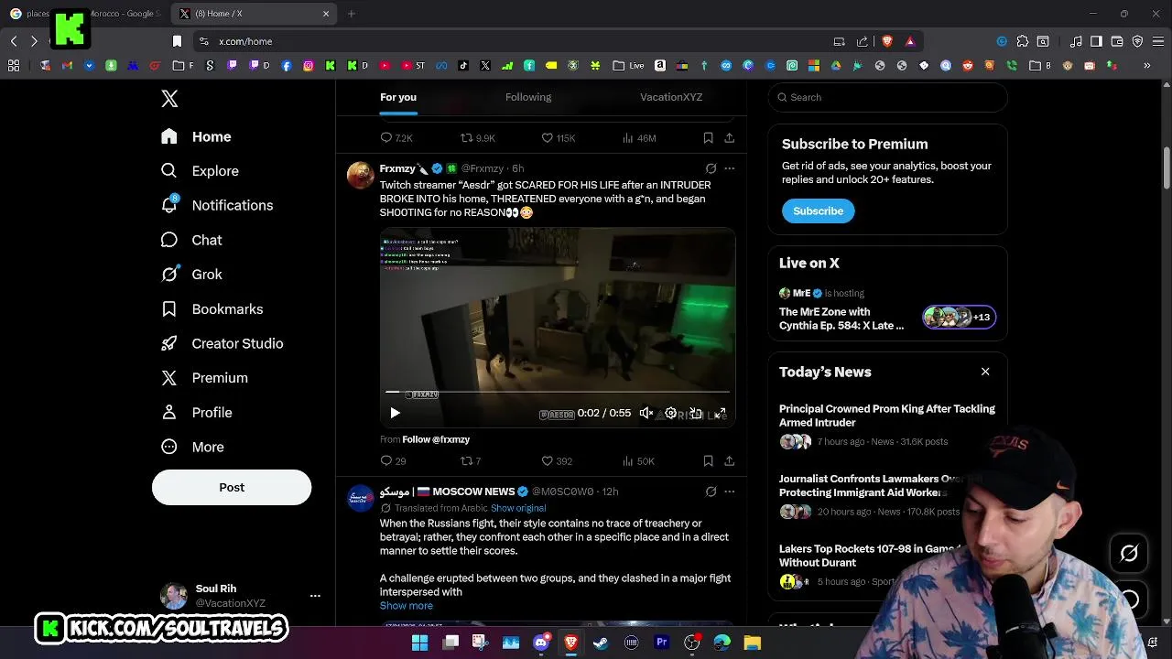Open Steam from the taskbar
The height and width of the screenshot is (659, 1172).
point(601,643)
